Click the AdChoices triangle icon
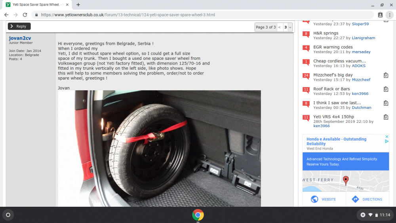The height and width of the screenshot is (223, 396). click(386, 141)
